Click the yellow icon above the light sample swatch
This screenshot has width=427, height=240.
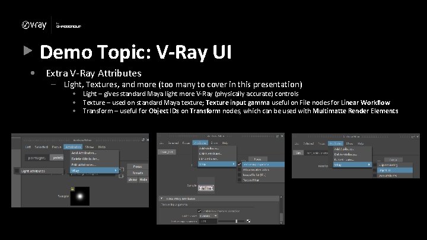click(72, 188)
